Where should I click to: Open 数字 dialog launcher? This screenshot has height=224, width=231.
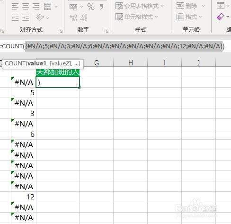click(x=107, y=31)
